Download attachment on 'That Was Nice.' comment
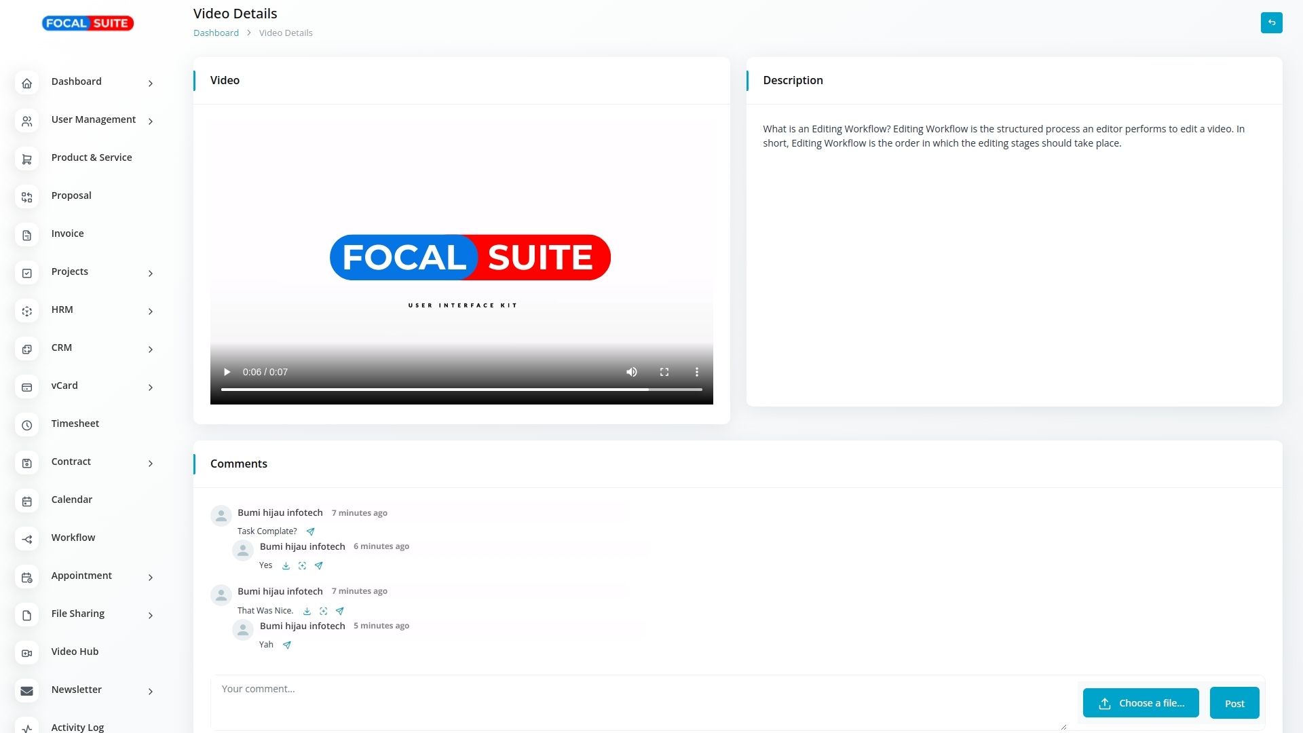This screenshot has height=733, width=1303. [307, 611]
